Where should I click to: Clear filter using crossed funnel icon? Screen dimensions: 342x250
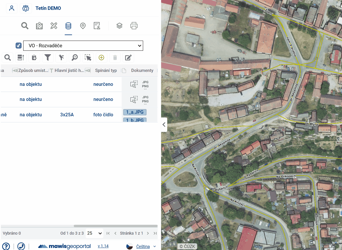click(61, 57)
